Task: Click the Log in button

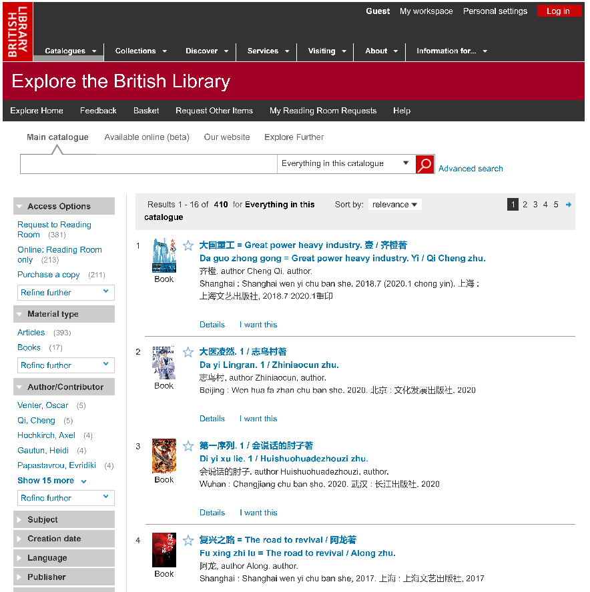Action: (x=559, y=11)
